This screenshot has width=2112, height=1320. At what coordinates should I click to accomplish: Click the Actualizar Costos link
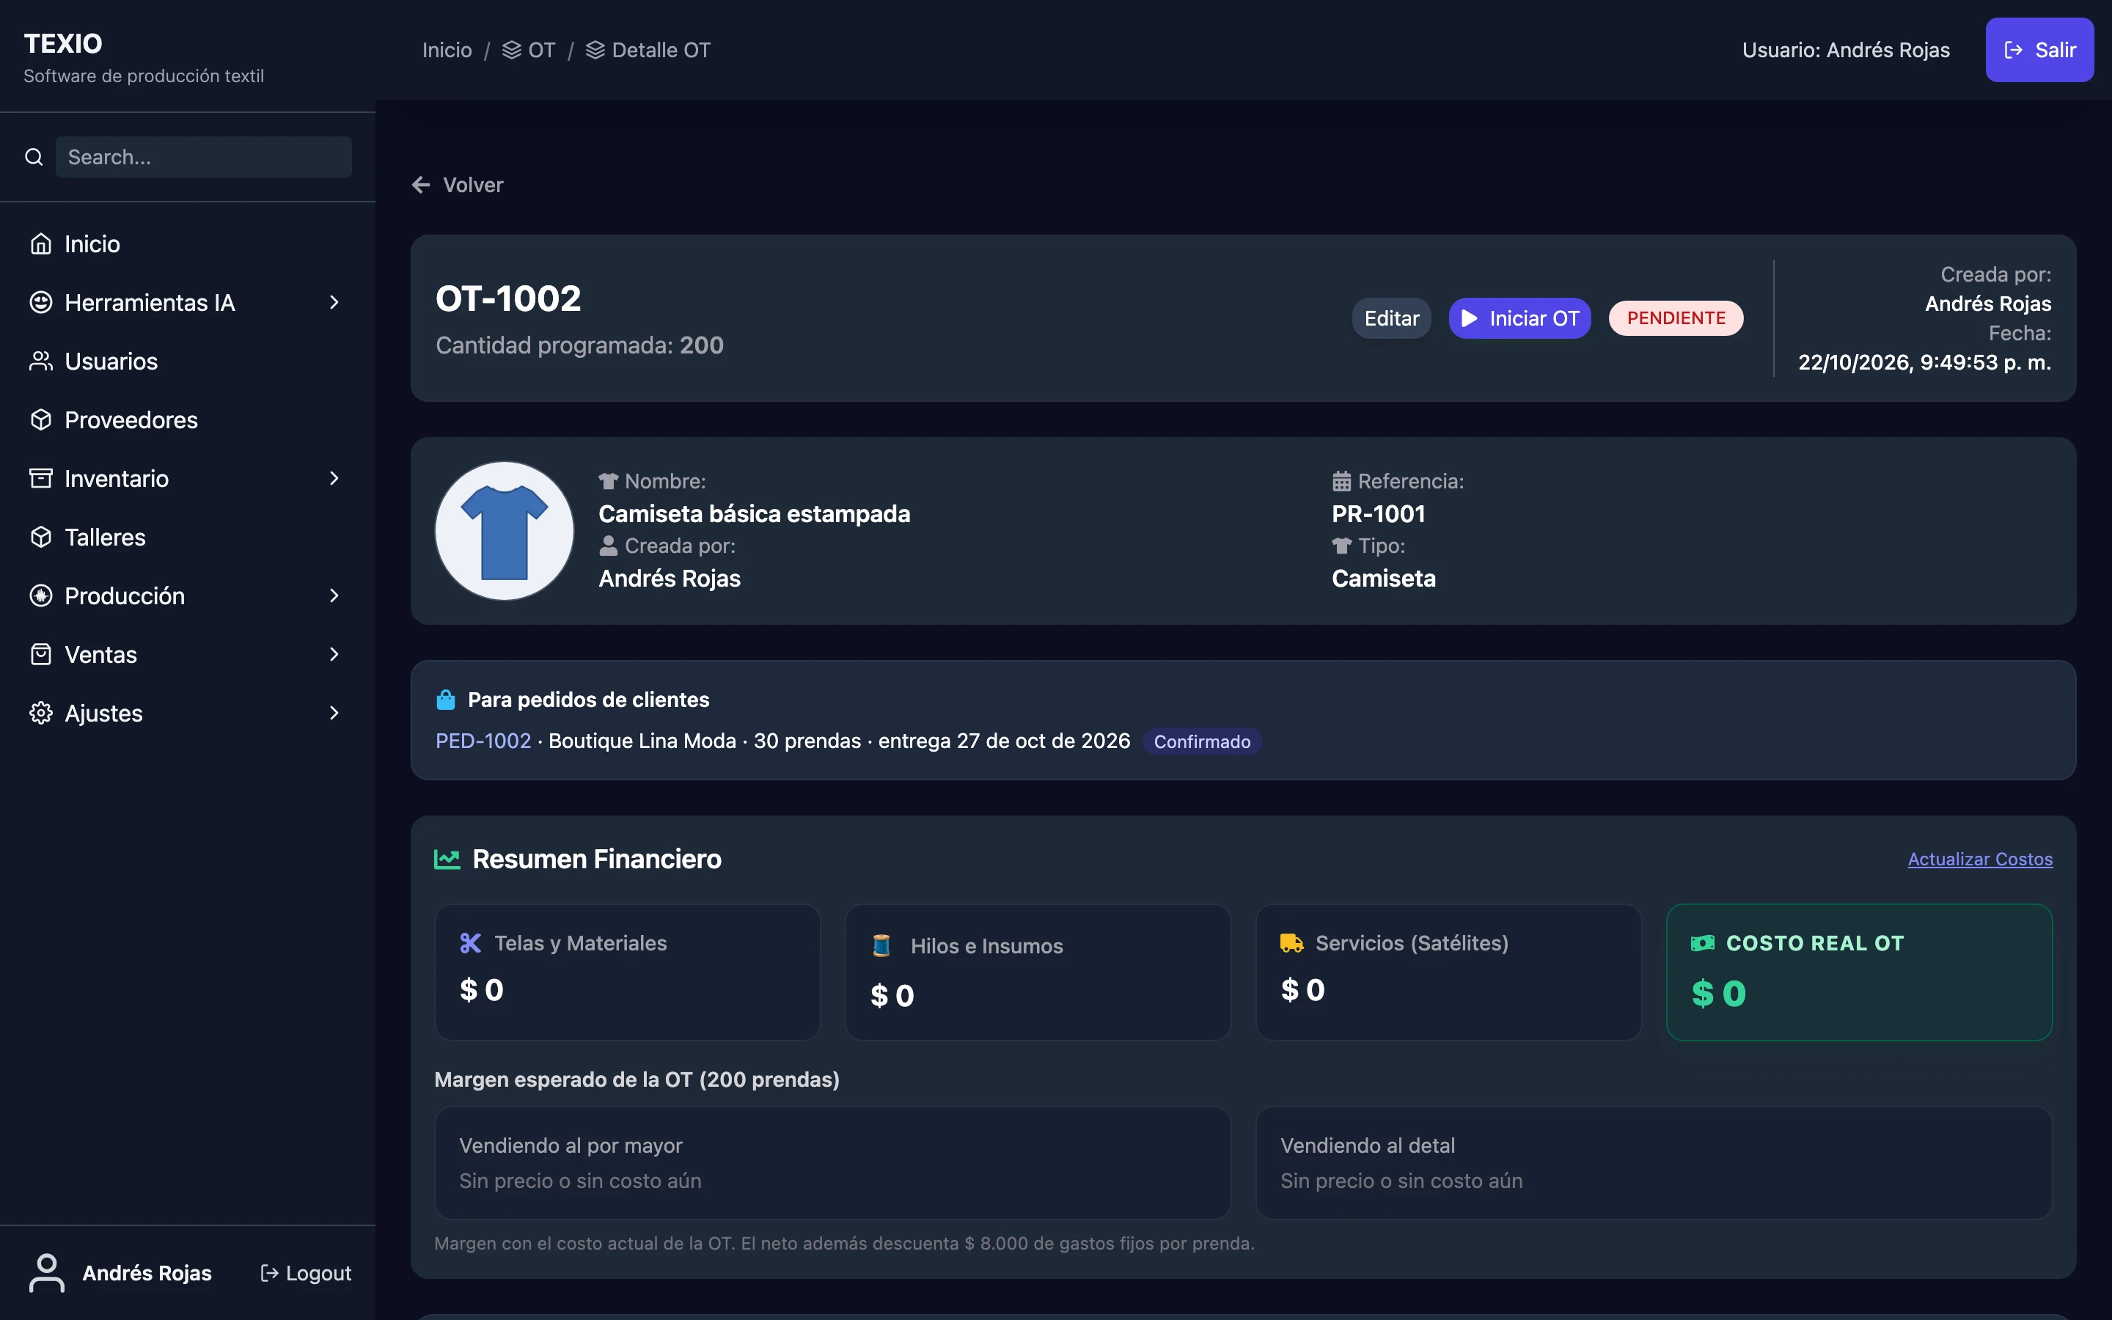1980,859
